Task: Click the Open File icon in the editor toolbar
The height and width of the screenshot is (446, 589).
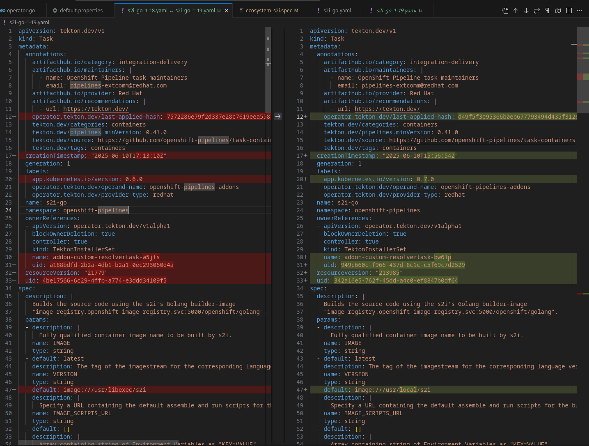Action: pos(505,11)
